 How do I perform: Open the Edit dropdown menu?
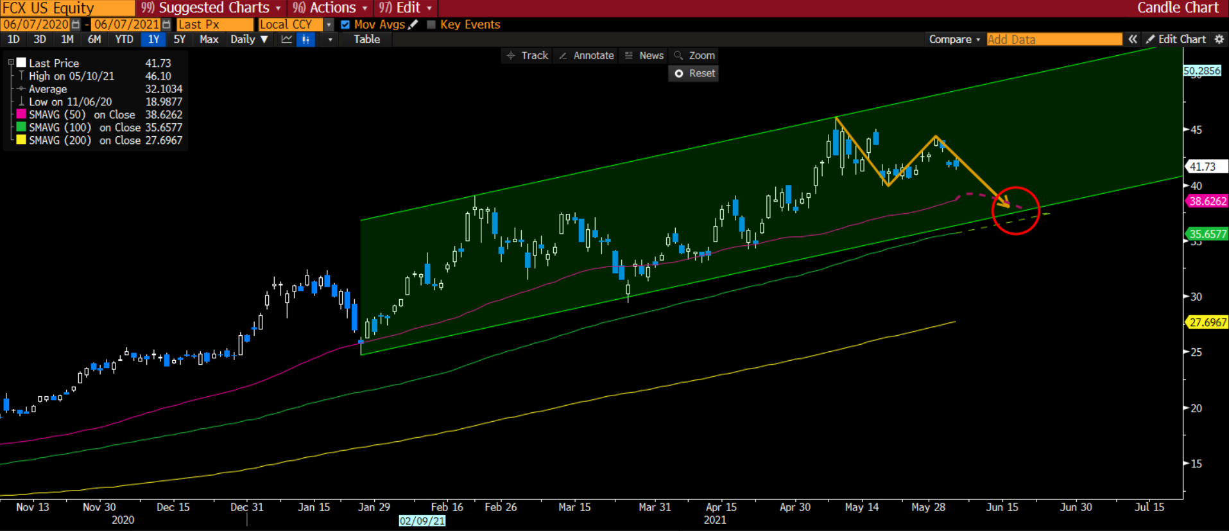tap(405, 8)
